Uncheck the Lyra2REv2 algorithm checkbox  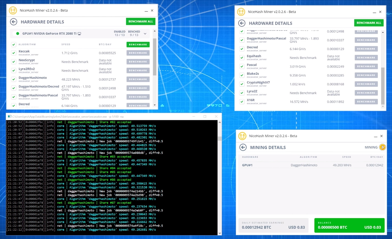(13, 70)
